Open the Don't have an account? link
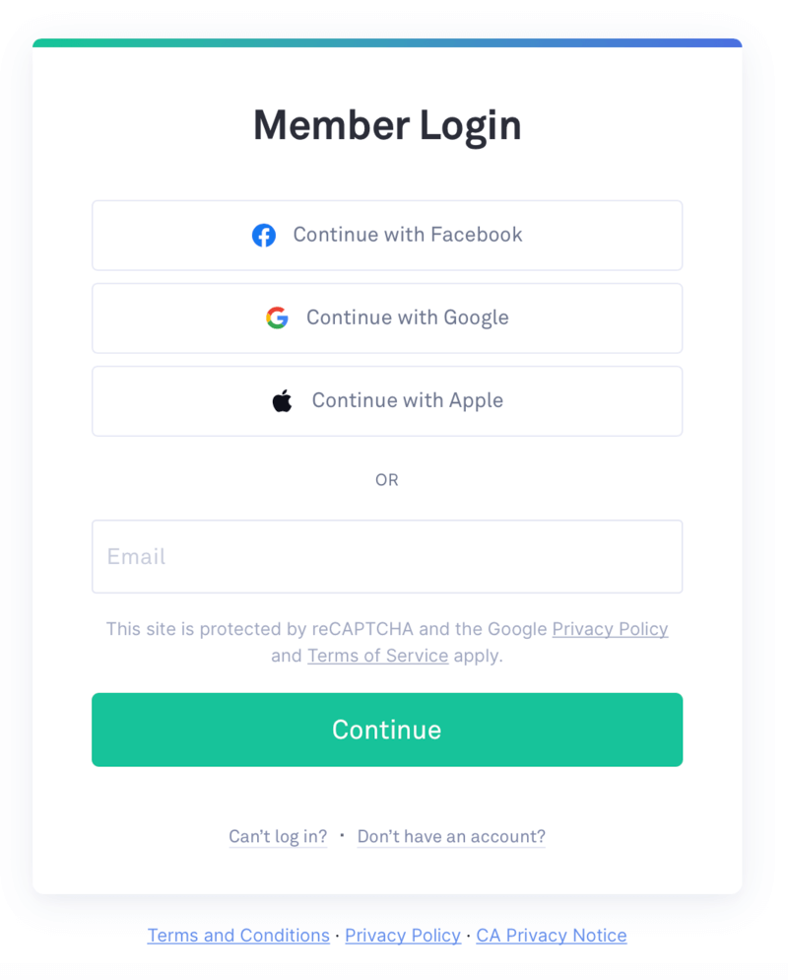The width and height of the screenshot is (788, 980). (x=451, y=836)
